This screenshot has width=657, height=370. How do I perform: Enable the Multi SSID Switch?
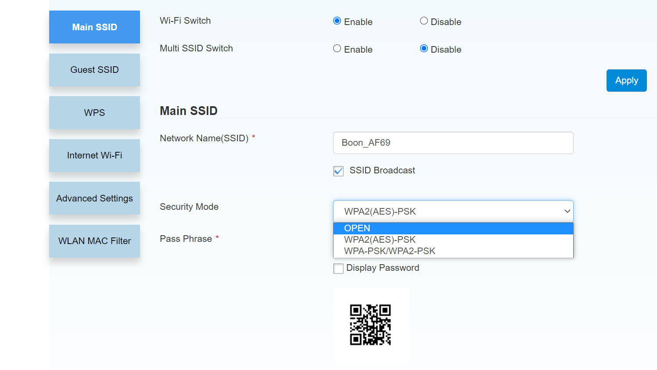point(337,49)
